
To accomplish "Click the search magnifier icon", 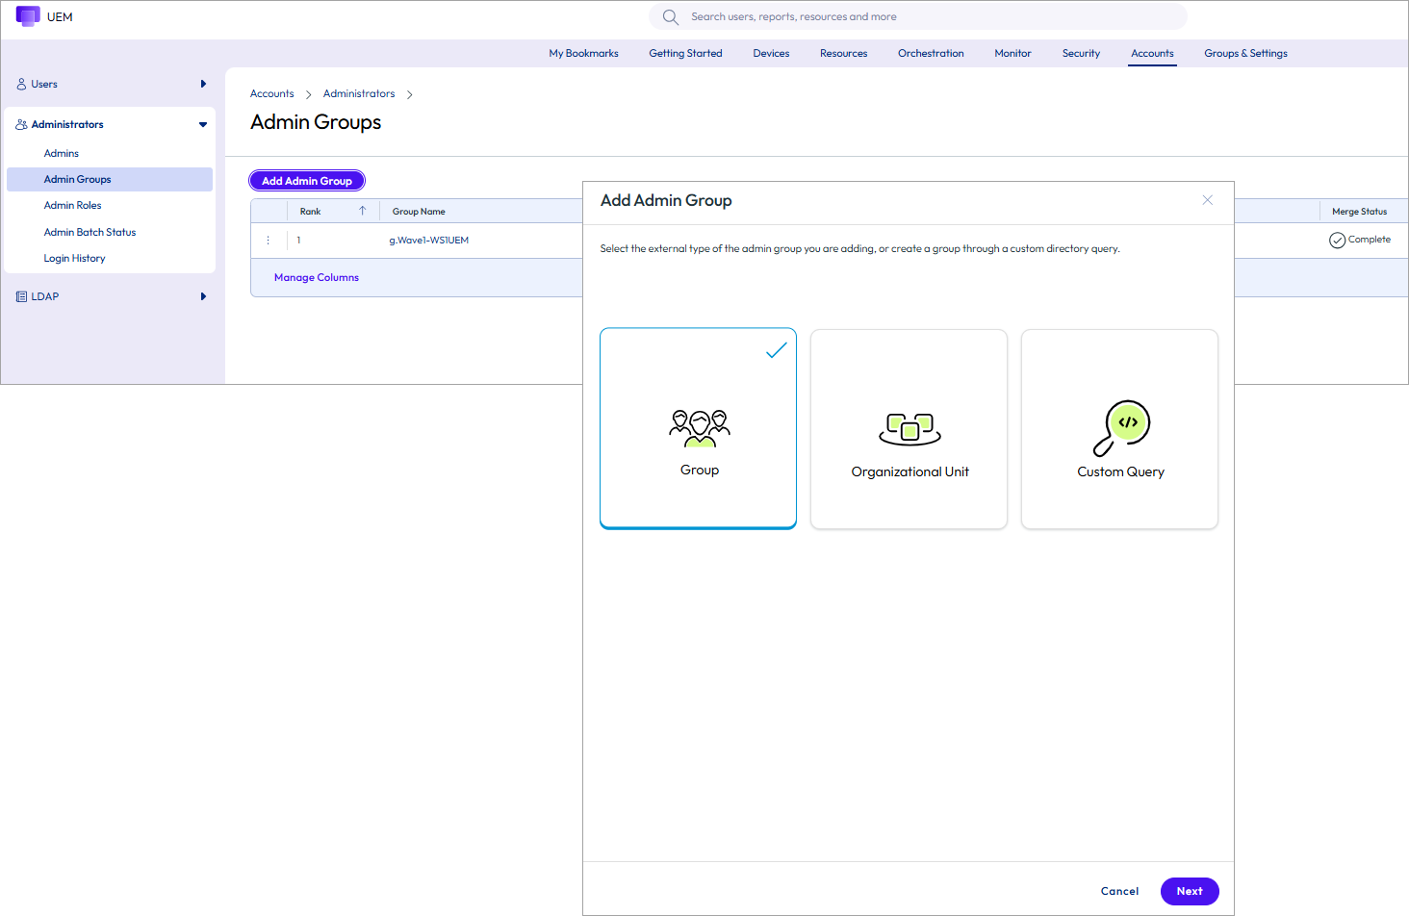I will pyautogui.click(x=671, y=17).
